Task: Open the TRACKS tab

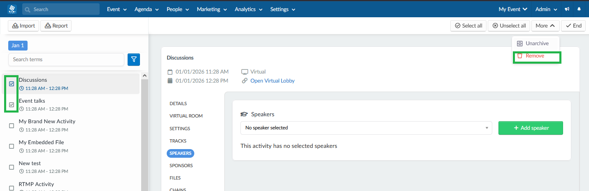Action: tap(178, 141)
